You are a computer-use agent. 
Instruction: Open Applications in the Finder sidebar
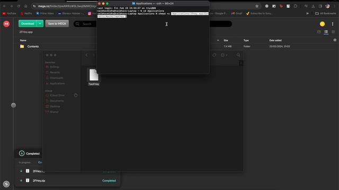pyautogui.click(x=55, y=83)
